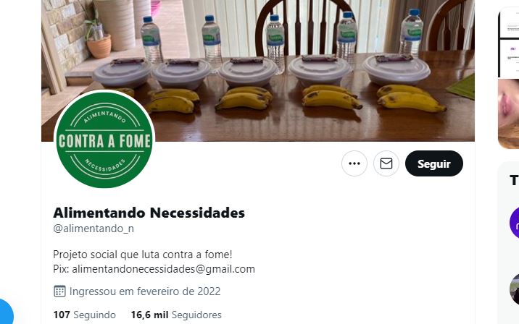519x324 pixels.
Task: Open the close-up face photo thumbnail
Action: [509, 114]
